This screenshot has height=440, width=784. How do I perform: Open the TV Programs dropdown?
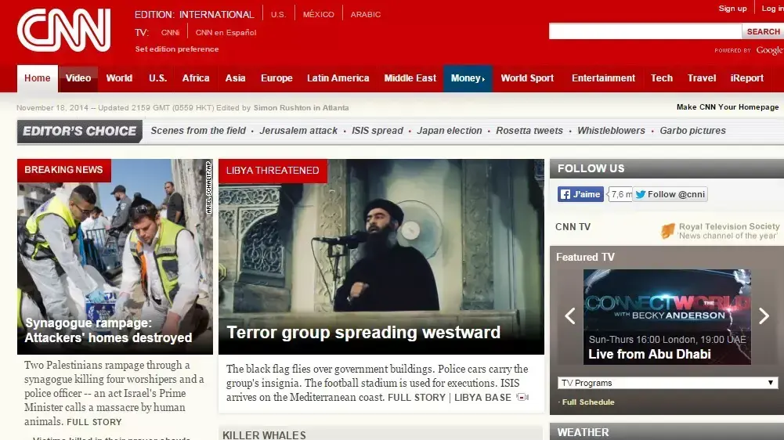click(667, 383)
